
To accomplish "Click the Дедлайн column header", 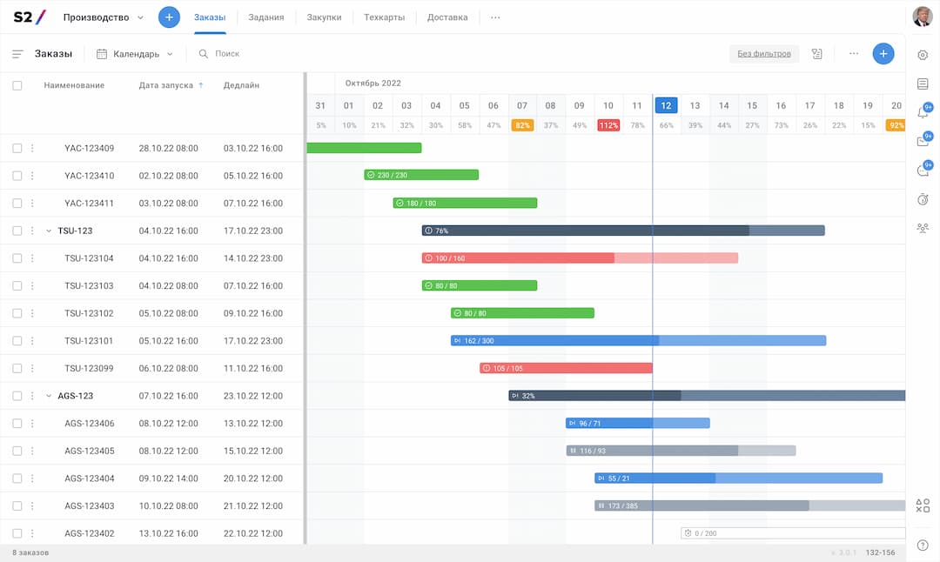I will [x=242, y=85].
